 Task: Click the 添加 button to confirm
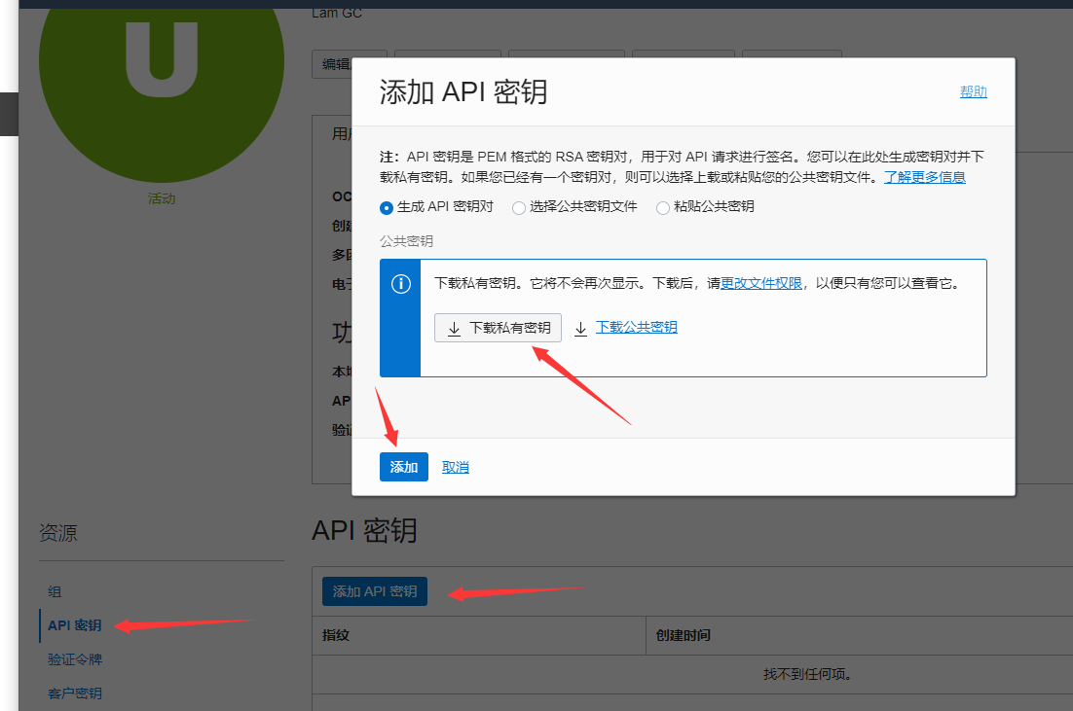click(403, 467)
